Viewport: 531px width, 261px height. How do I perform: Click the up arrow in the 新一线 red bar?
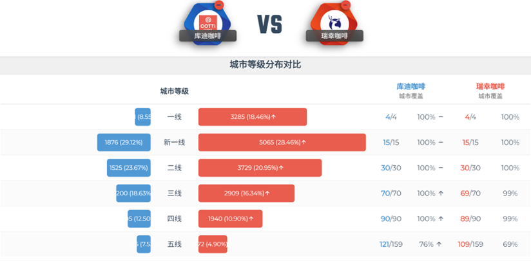(304, 143)
